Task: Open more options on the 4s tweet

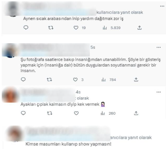Action: click(x=159, y=92)
